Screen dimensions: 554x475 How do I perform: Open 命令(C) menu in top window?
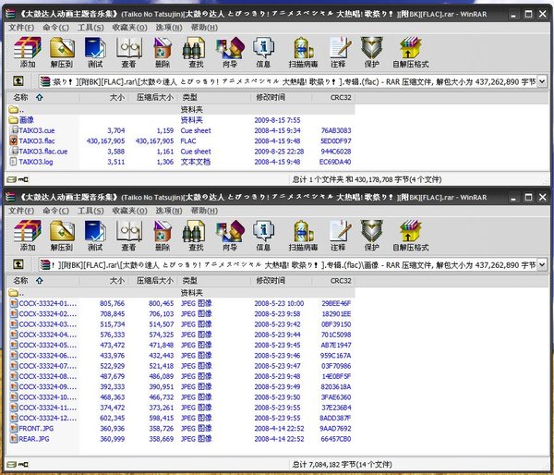point(55,28)
